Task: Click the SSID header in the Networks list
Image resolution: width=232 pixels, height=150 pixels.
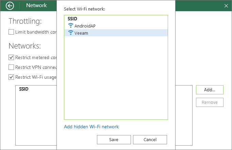Action: pos(24,89)
